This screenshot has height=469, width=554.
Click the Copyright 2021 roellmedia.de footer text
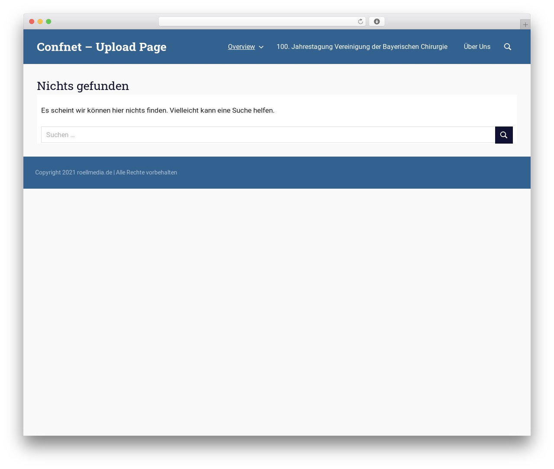point(106,172)
